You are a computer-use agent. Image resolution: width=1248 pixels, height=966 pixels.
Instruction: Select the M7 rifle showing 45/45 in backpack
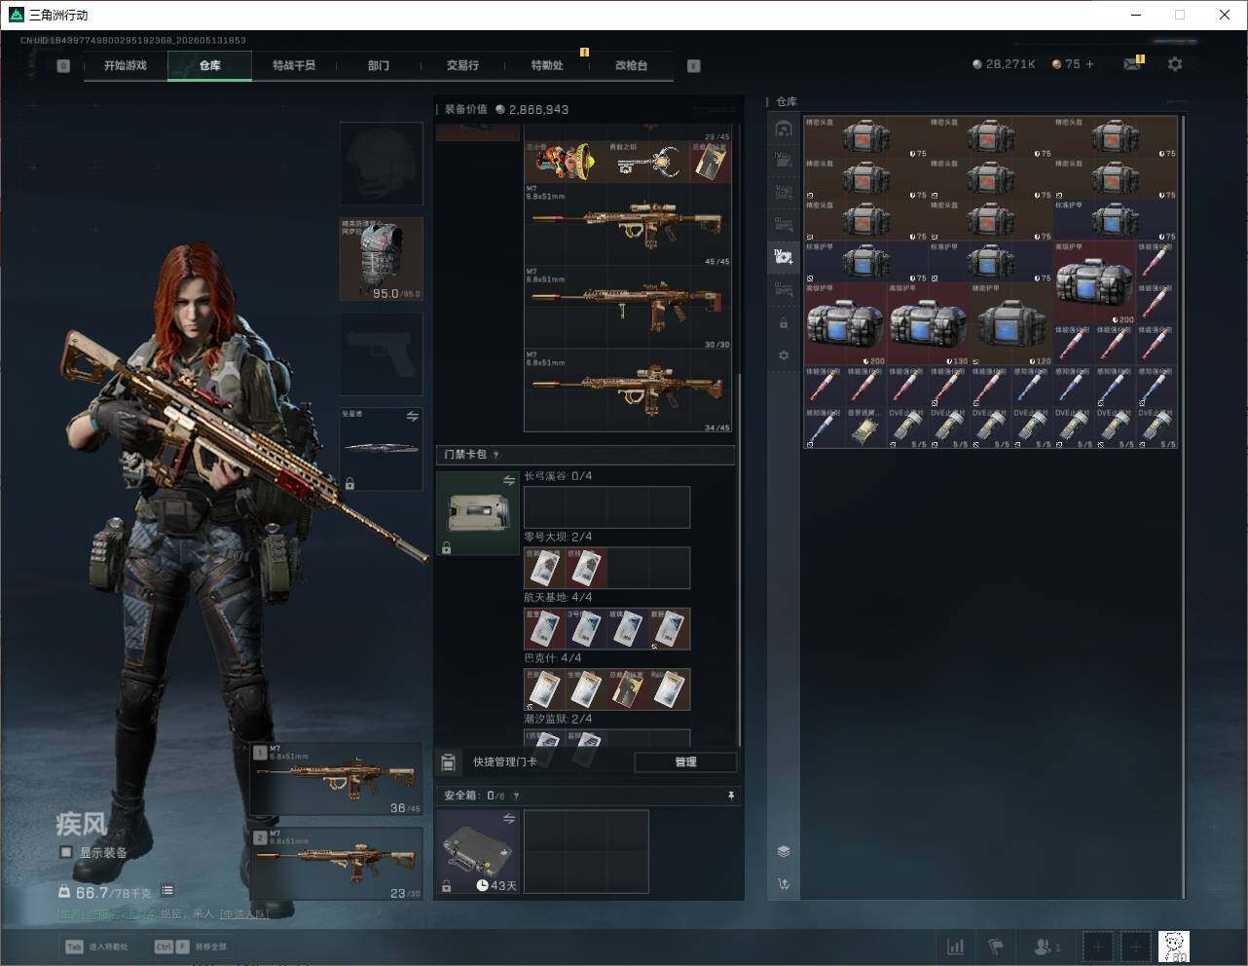coord(628,226)
